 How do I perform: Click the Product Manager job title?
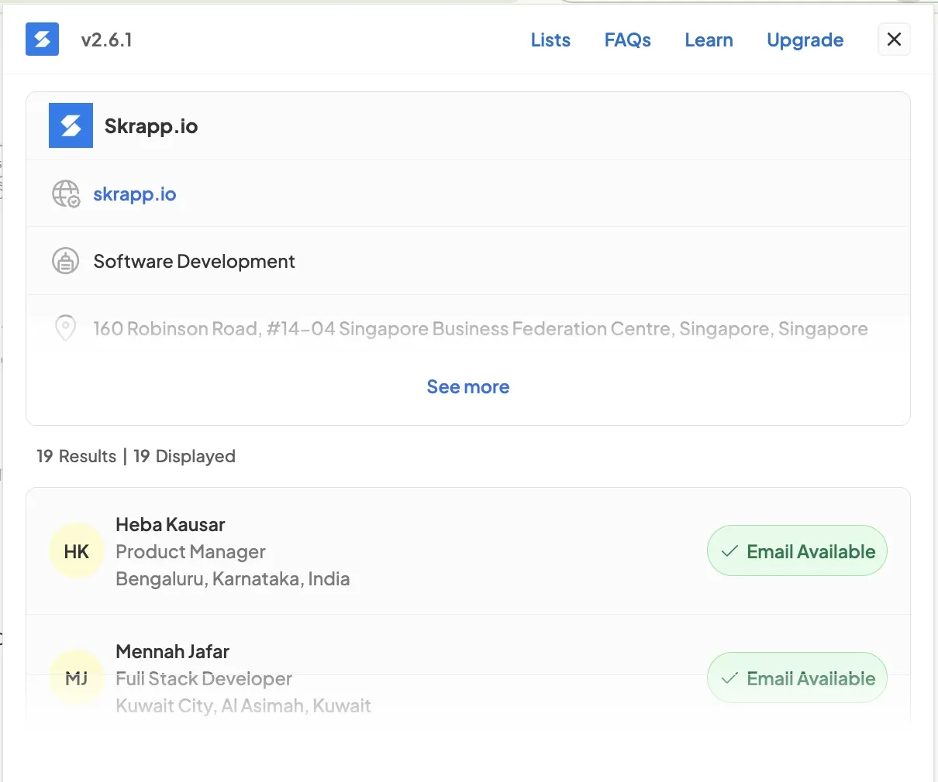[x=191, y=552]
